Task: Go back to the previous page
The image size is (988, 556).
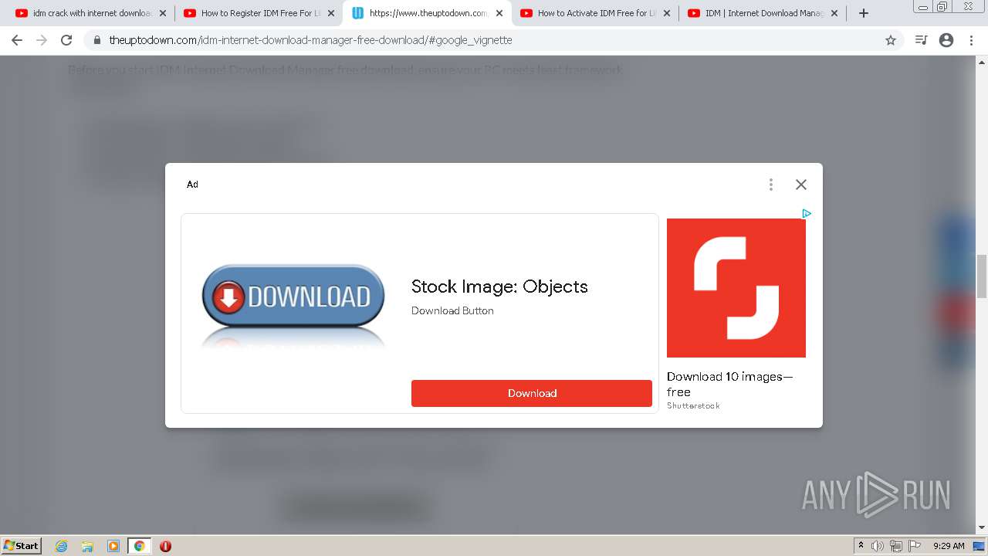Action: (17, 40)
